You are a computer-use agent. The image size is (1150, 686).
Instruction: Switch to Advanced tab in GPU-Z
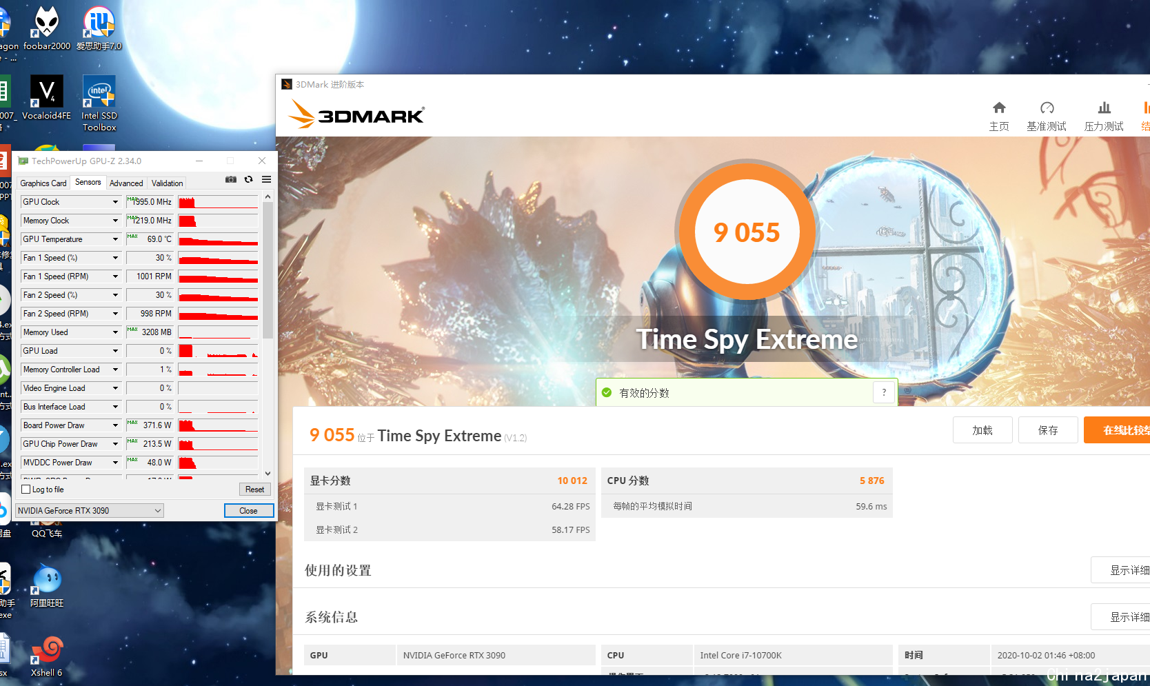pos(126,183)
